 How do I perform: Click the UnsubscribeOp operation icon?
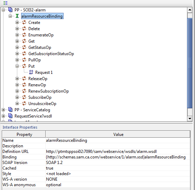pyautogui.click(x=24, y=103)
